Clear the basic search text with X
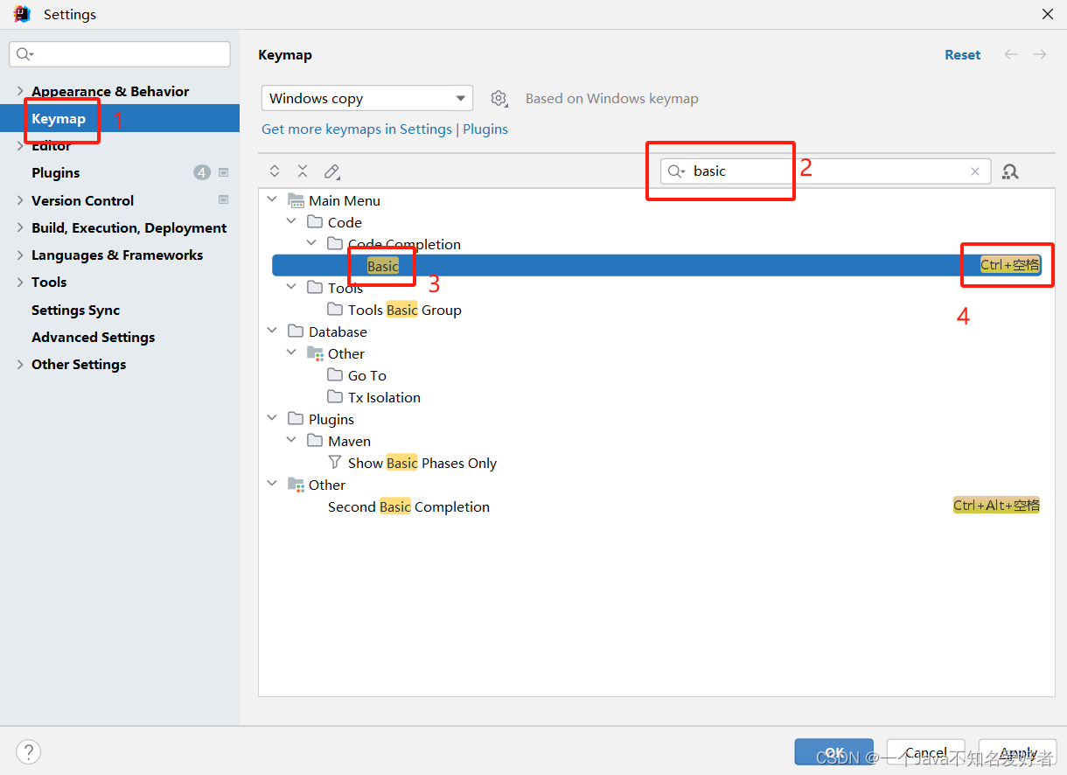Screen dimensions: 1067x775 pyautogui.click(x=975, y=171)
